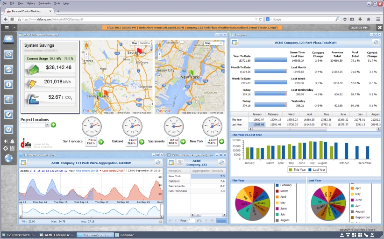Open San Francisco details via green arrow
The image size is (384, 239).
click(101, 142)
